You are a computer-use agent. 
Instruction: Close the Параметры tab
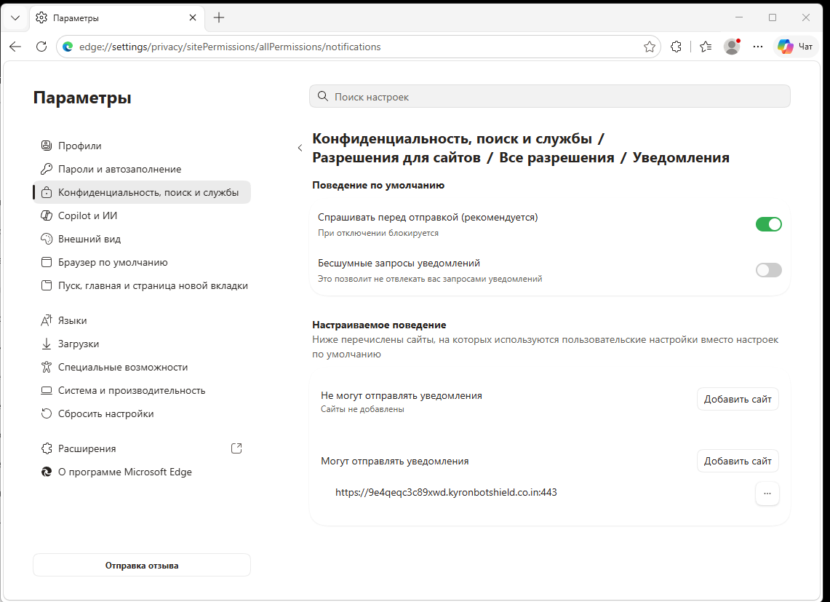193,17
